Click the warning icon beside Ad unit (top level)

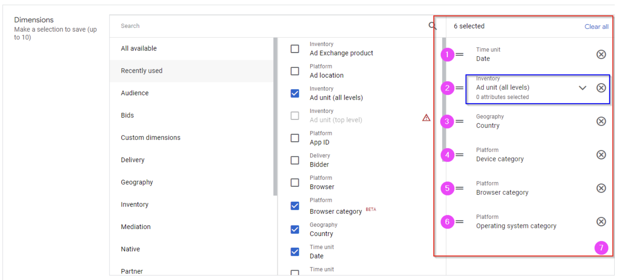click(x=426, y=118)
